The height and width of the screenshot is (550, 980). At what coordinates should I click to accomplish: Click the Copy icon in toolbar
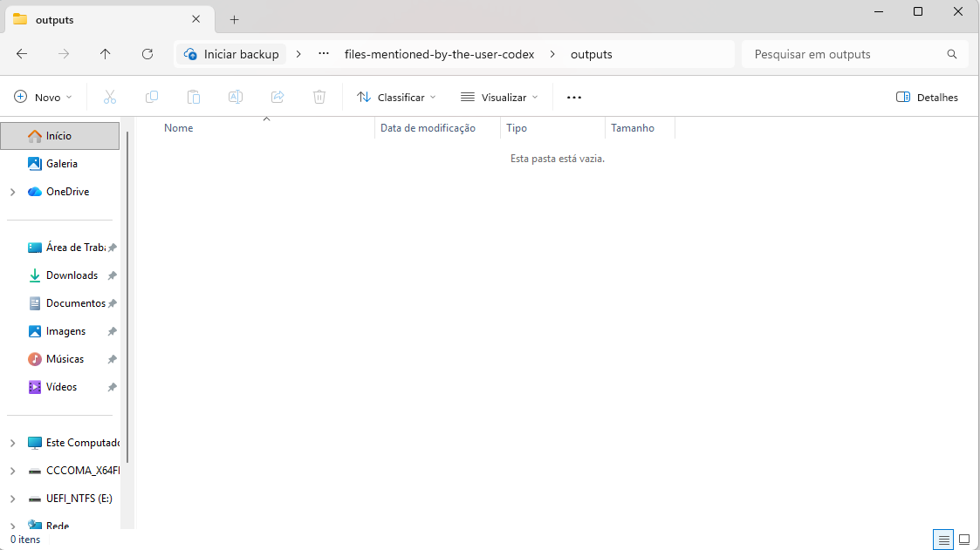pyautogui.click(x=151, y=97)
